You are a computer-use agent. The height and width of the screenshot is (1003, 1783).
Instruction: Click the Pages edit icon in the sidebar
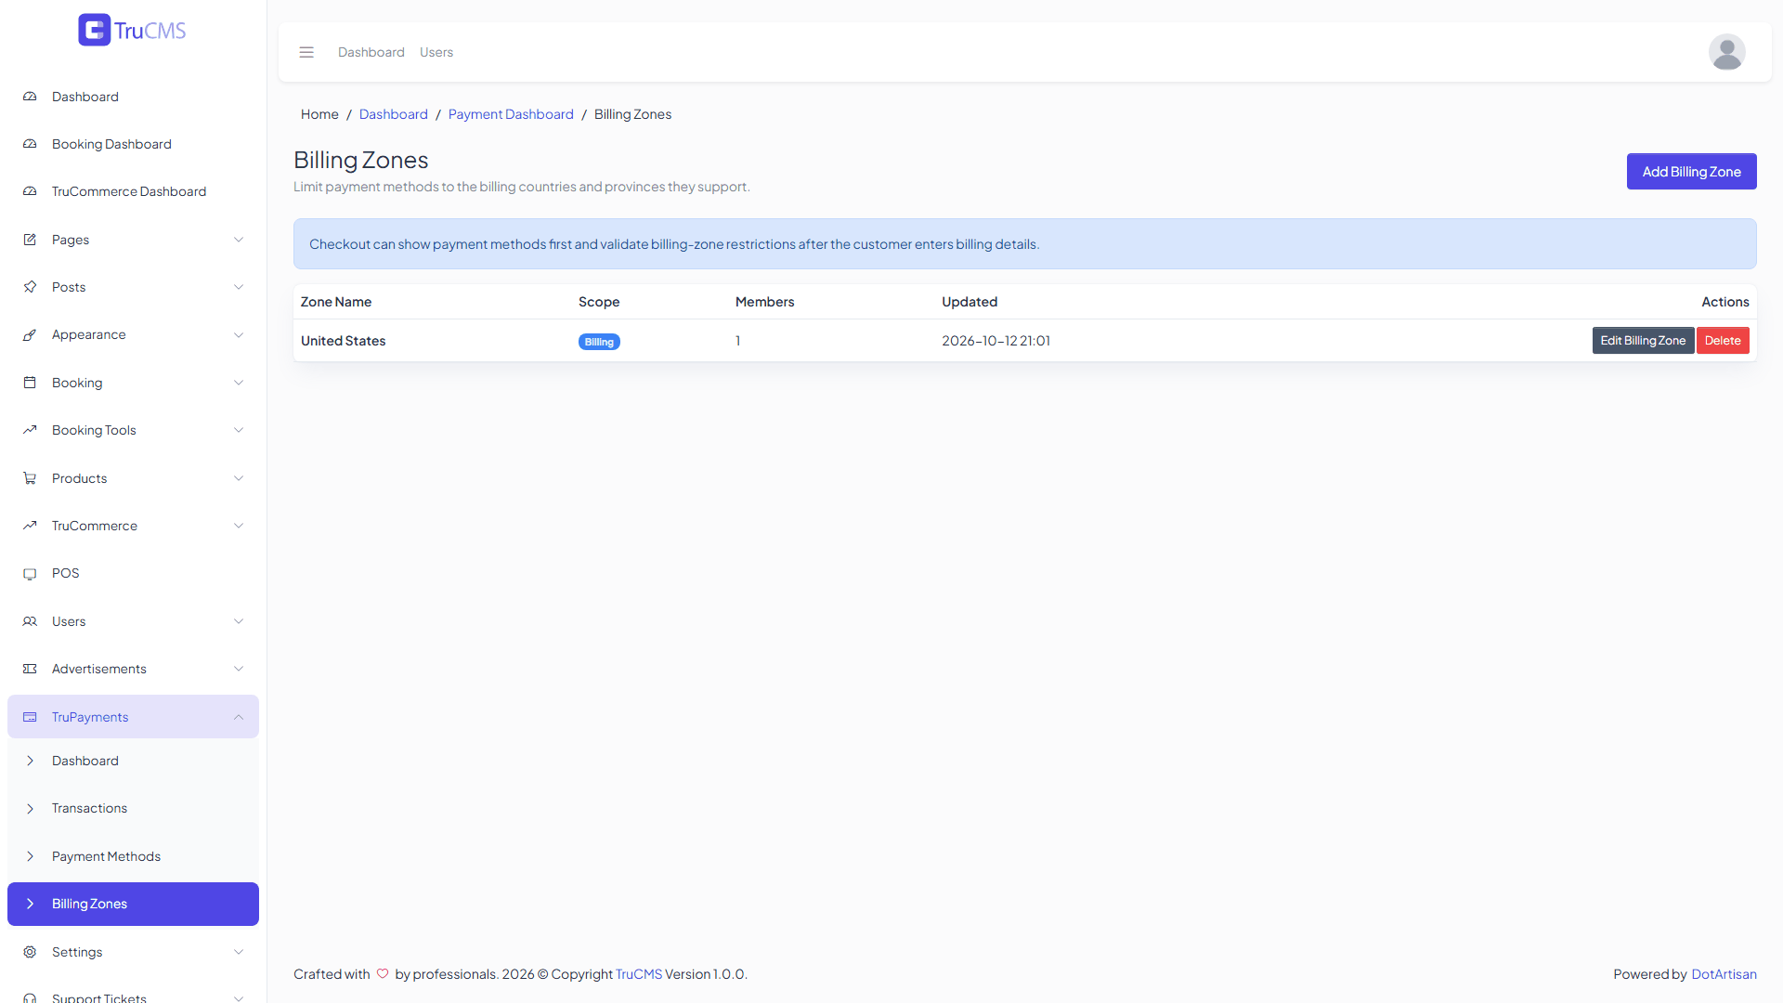point(30,240)
